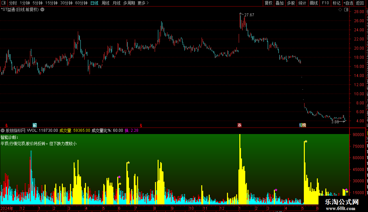Viewport: 368px width, 212px height.
Task: Click yellow star atop the May volume spike
Action: coord(306,141)
